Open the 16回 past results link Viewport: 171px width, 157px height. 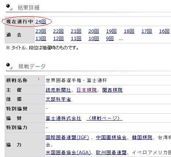[x=164, y=31]
